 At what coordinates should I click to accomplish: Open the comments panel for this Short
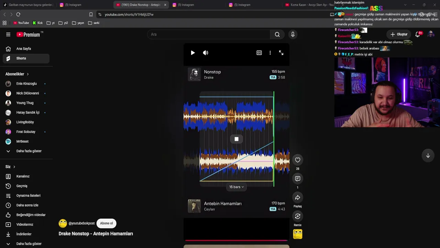click(x=298, y=179)
